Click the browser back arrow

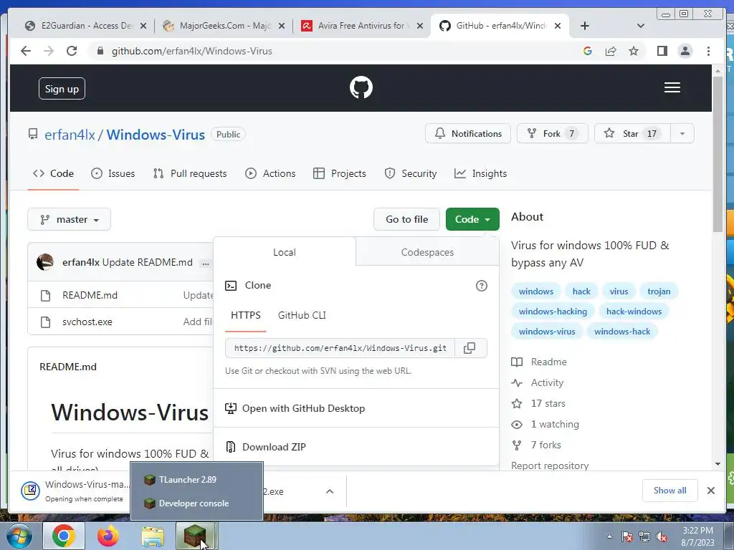pos(26,51)
